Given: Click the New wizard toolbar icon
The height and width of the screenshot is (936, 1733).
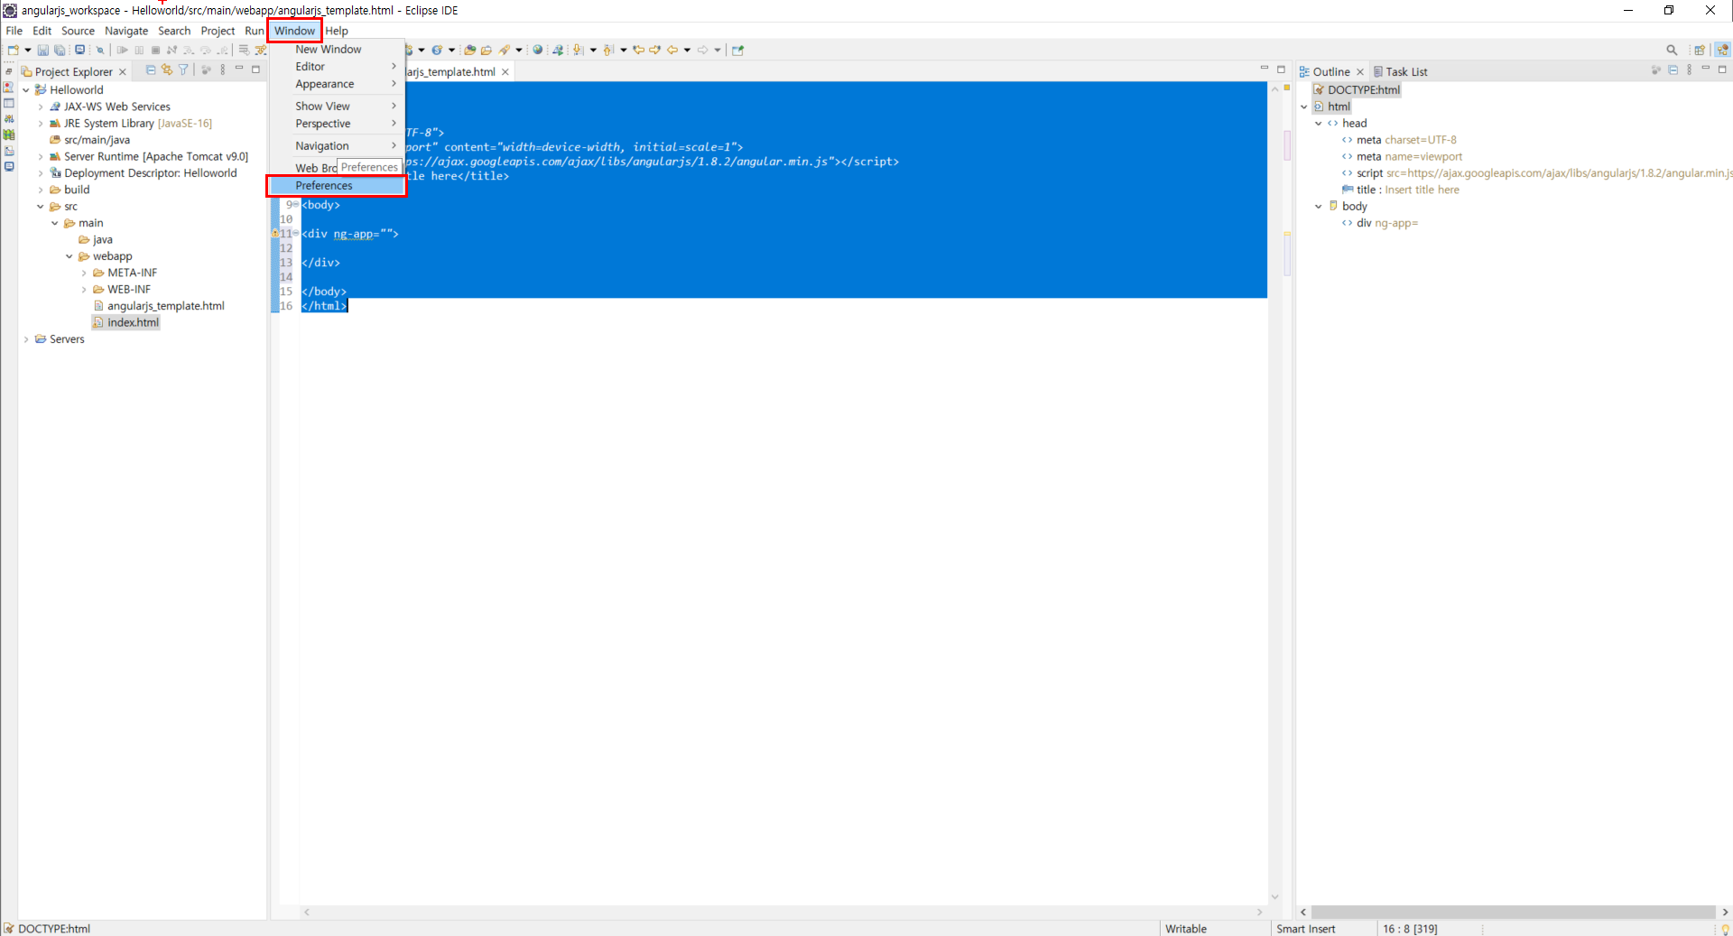Looking at the screenshot, I should (13, 51).
